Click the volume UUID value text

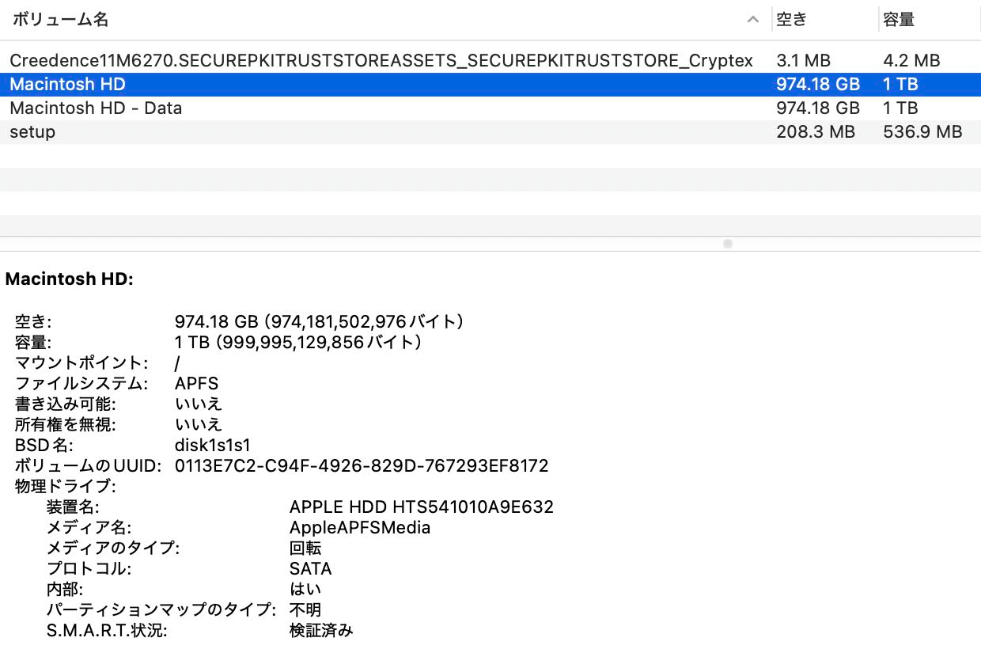tap(362, 465)
